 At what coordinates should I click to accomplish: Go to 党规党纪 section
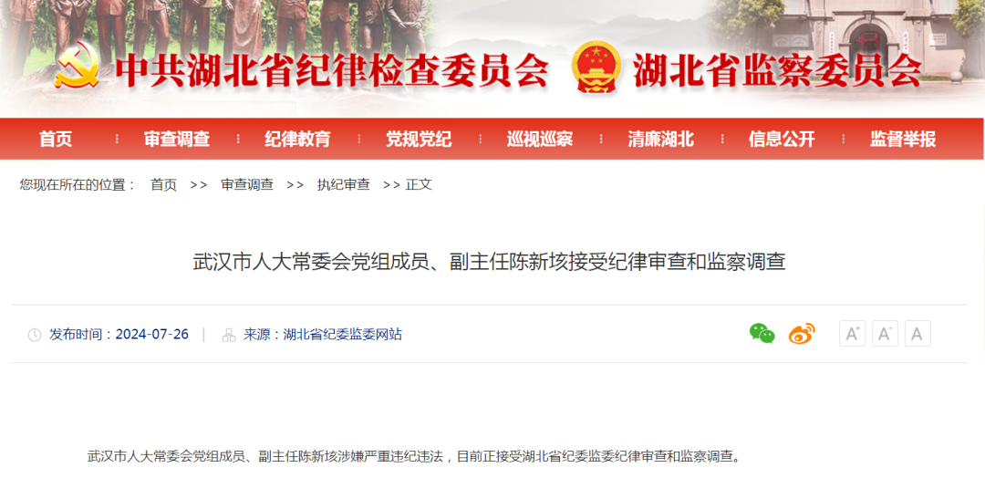(x=419, y=139)
